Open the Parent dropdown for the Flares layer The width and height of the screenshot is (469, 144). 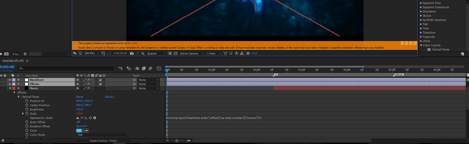149,88
